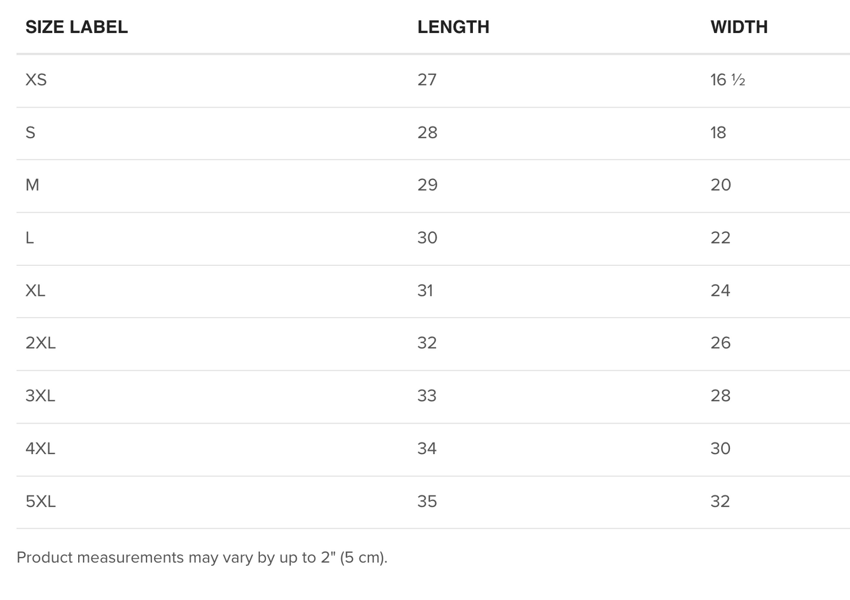Image resolution: width=850 pixels, height=600 pixels.
Task: Select the 5XL size label
Action: point(41,502)
